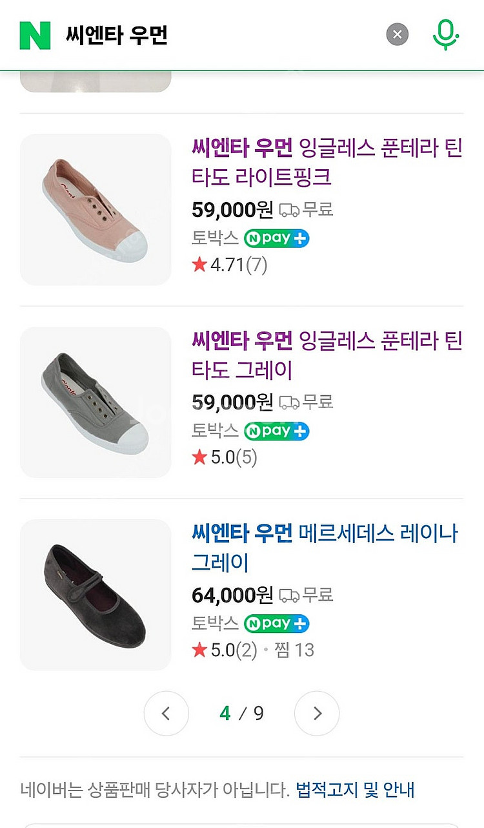Clear the search text with the X icon
This screenshot has width=484, height=828.
[x=398, y=34]
